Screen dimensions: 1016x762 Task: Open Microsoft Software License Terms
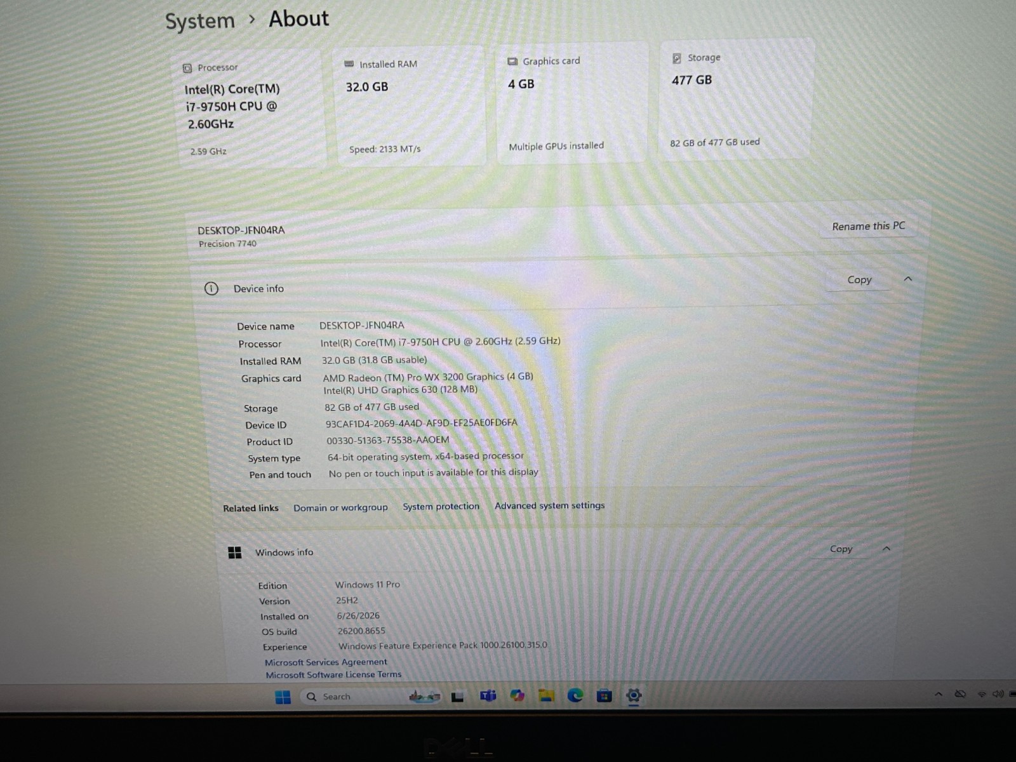click(x=333, y=674)
